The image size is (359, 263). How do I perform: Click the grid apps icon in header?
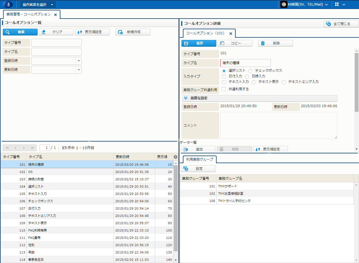coord(337,5)
